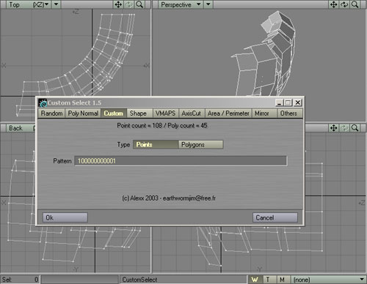Screen dimensions: 367x284
Task: Click the Top viewport rotate icon
Action: tap(129, 4)
